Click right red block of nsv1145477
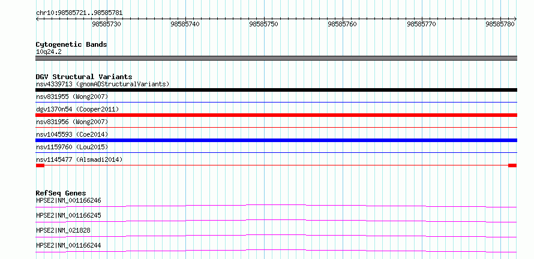 point(512,165)
